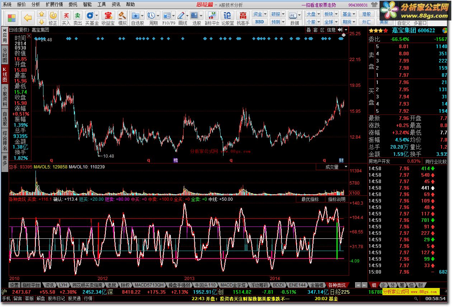
Task: Click the 叠 overlay chart icon
Action: pos(309,30)
